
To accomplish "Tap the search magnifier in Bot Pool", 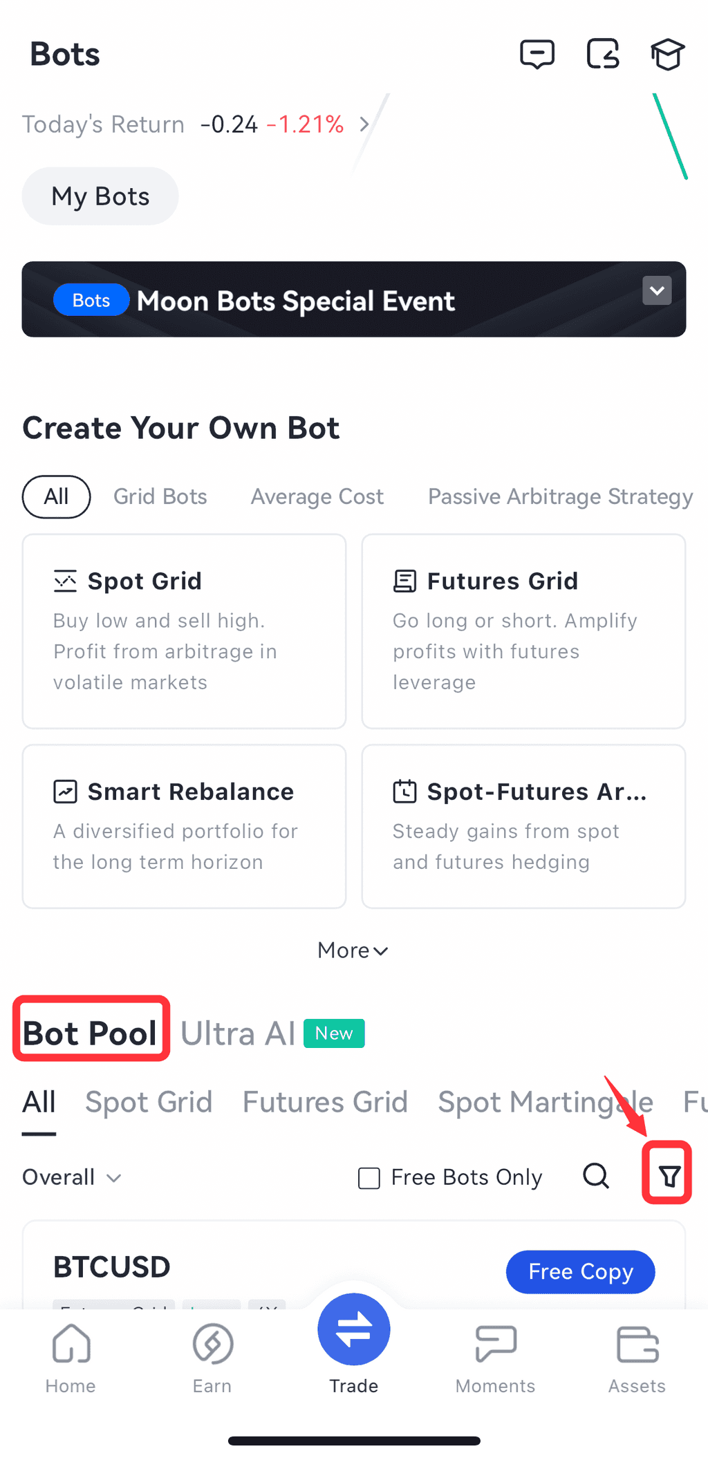I will pos(596,1175).
